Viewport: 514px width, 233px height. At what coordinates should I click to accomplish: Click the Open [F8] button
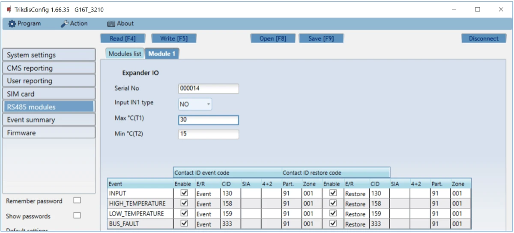tap(273, 38)
